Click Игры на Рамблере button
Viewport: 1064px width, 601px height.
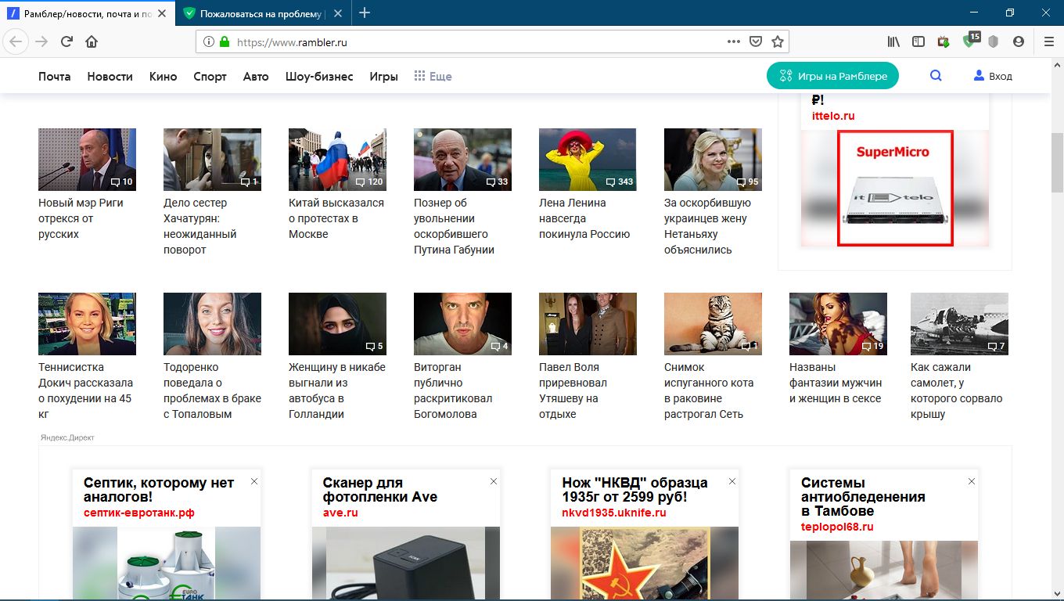(832, 76)
